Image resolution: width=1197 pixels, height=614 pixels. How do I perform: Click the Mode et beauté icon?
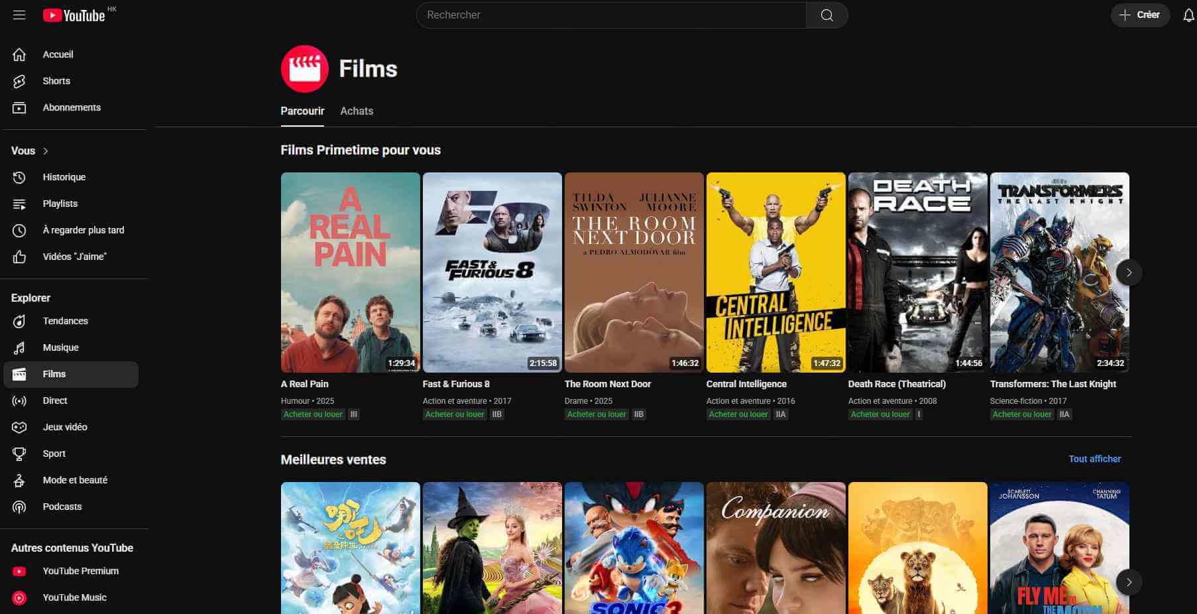19,480
